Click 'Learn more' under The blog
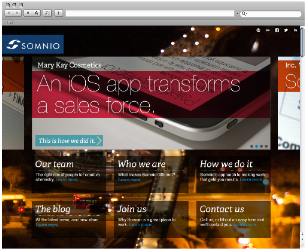The height and width of the screenshot is (250, 305). tap(47, 225)
